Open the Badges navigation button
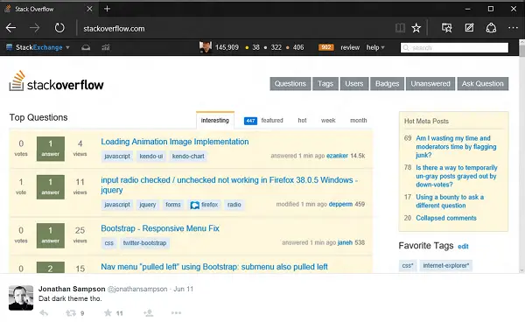 [387, 84]
